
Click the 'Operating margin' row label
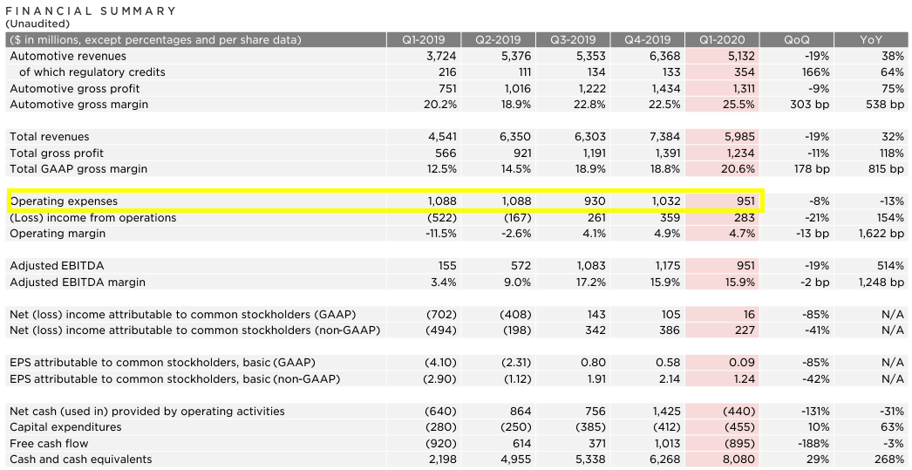(x=58, y=233)
